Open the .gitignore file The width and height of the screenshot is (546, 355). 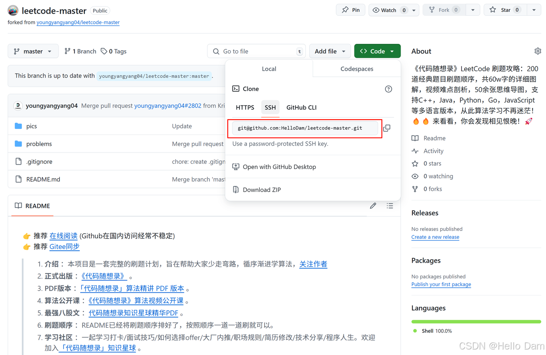point(39,162)
